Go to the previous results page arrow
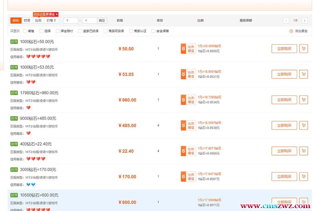This screenshot has width=313, height=211. click(x=286, y=21)
